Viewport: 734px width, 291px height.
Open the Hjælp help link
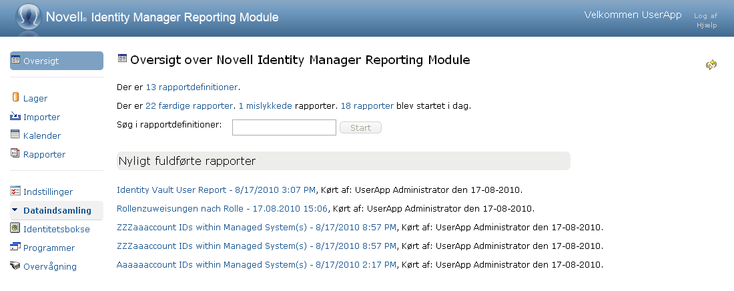tap(706, 25)
